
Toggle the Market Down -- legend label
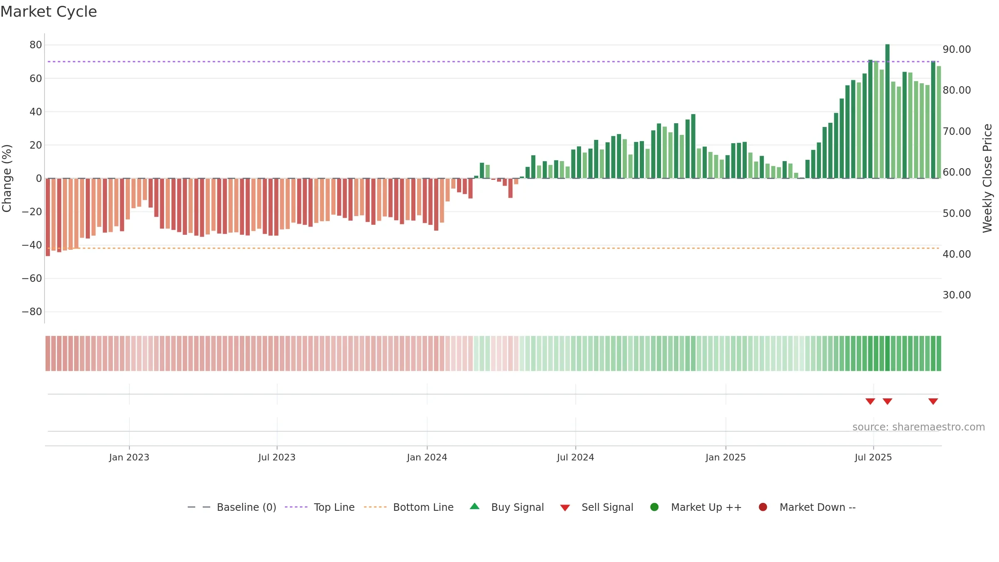pos(818,507)
